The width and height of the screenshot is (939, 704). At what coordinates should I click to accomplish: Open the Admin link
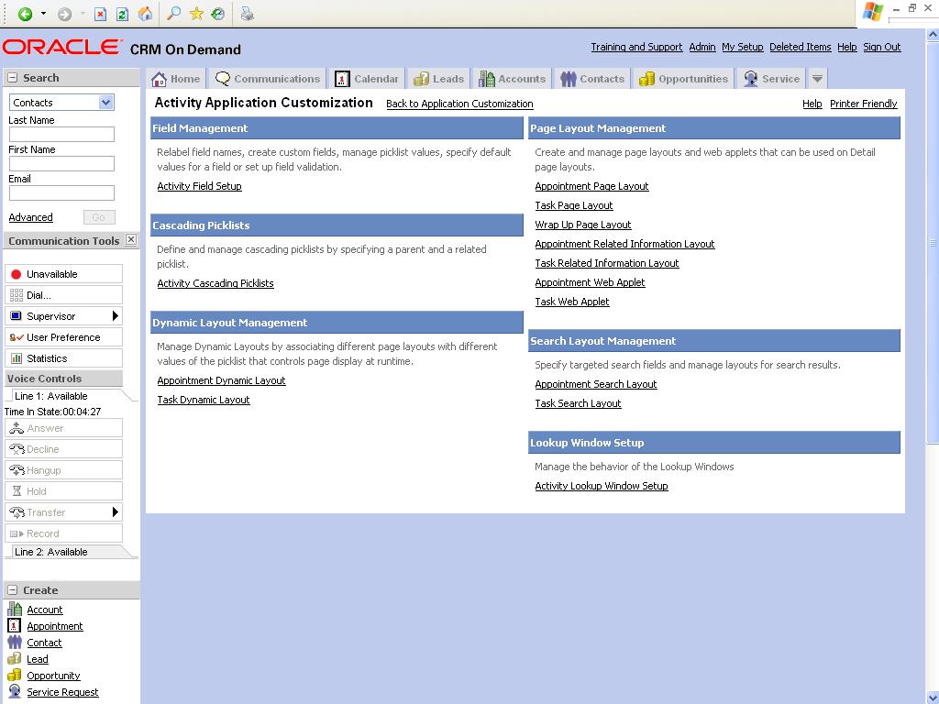point(702,47)
